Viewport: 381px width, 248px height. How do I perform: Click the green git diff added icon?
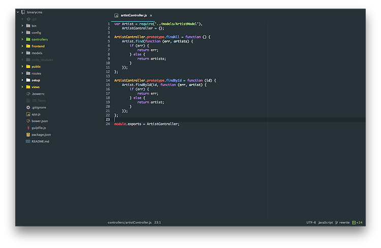click(354, 222)
